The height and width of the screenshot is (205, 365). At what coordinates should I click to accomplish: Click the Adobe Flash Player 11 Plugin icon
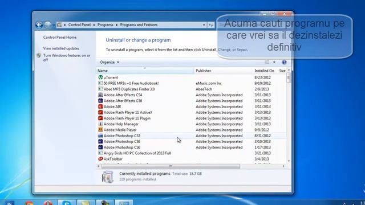(100, 118)
